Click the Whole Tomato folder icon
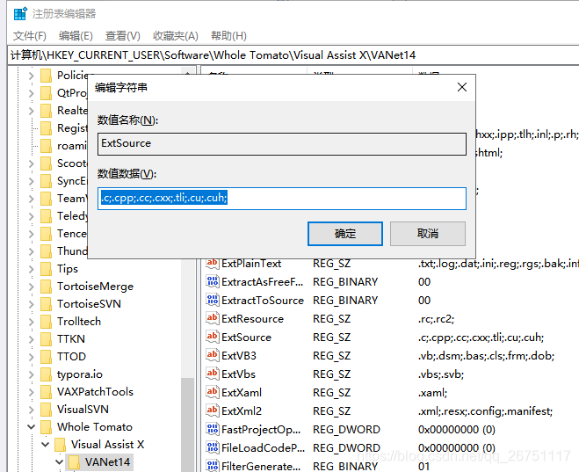The width and height of the screenshot is (579, 472). coord(47,427)
